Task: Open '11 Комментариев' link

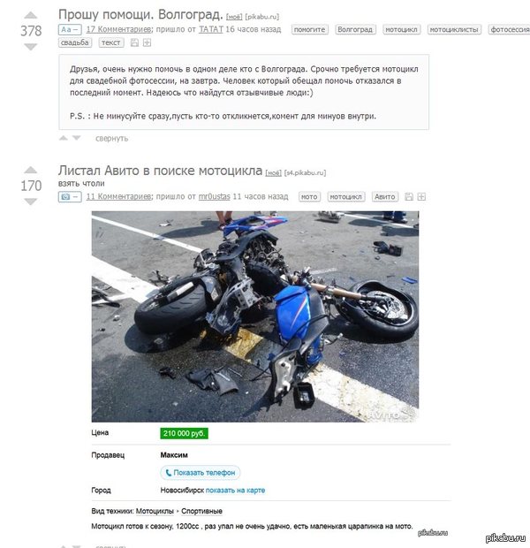Action: click(x=118, y=196)
